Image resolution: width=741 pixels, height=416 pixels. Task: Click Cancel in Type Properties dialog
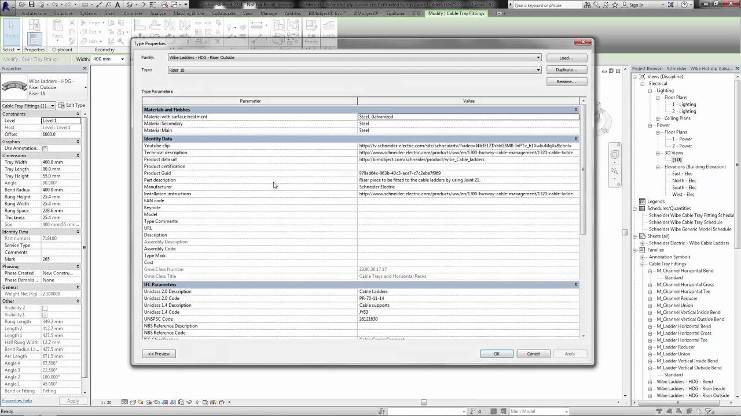(533, 354)
